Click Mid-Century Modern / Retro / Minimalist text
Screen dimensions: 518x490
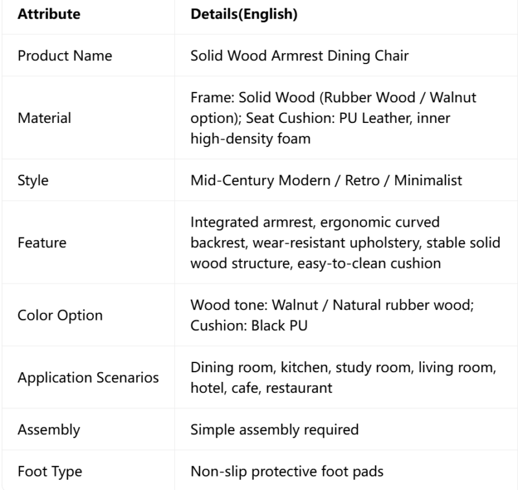click(326, 181)
